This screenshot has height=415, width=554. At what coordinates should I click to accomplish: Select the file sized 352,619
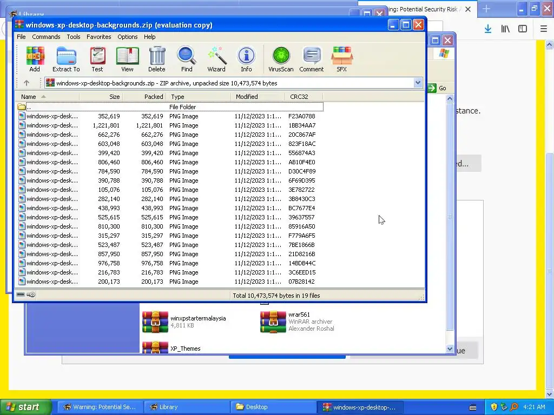pyautogui.click(x=170, y=116)
